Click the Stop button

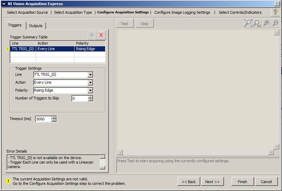click(144, 24)
